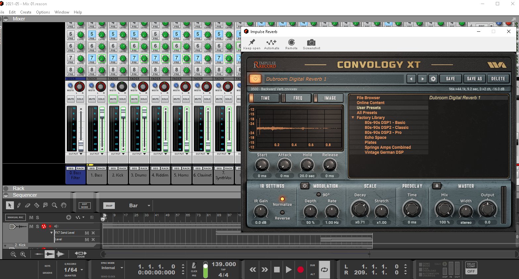Load the previous Convology preset

(411, 79)
